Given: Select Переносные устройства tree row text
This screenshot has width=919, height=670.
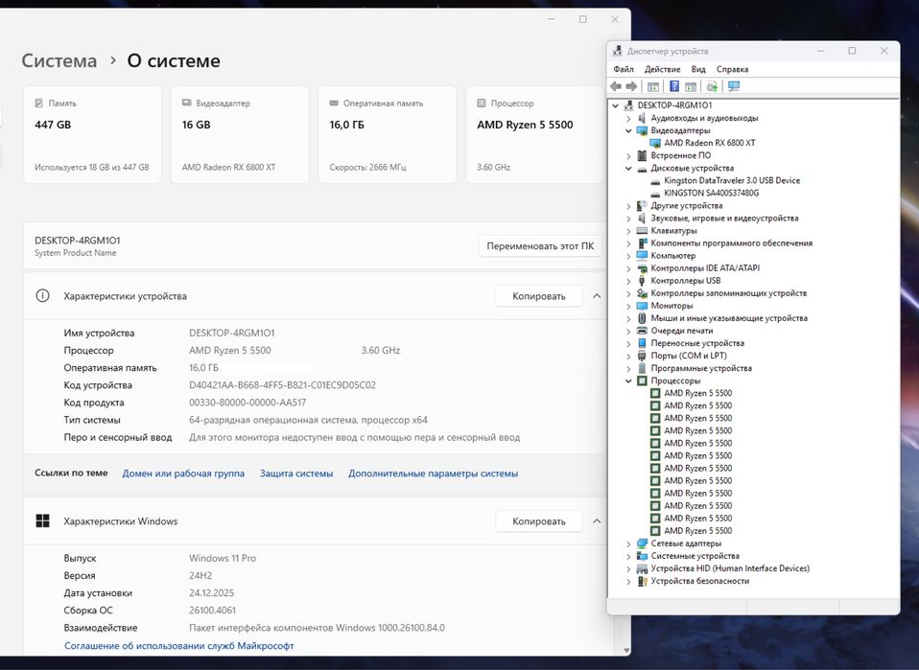Looking at the screenshot, I should coord(697,343).
